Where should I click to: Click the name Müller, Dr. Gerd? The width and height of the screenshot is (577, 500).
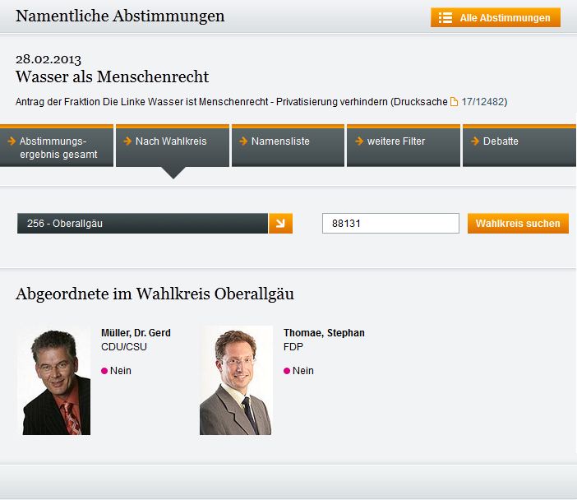(x=136, y=333)
